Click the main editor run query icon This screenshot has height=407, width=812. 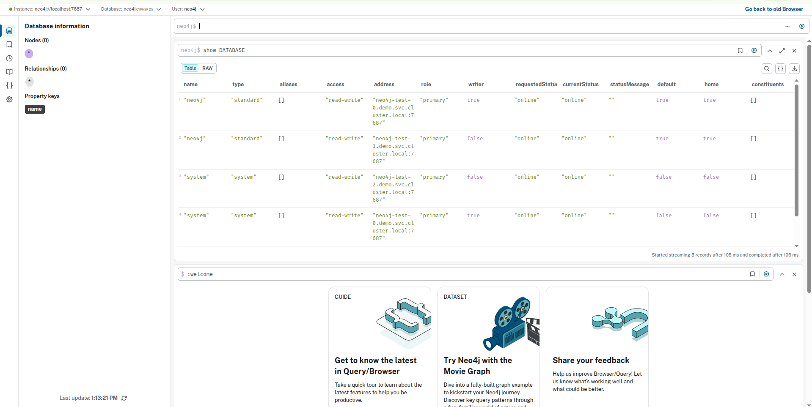click(802, 26)
